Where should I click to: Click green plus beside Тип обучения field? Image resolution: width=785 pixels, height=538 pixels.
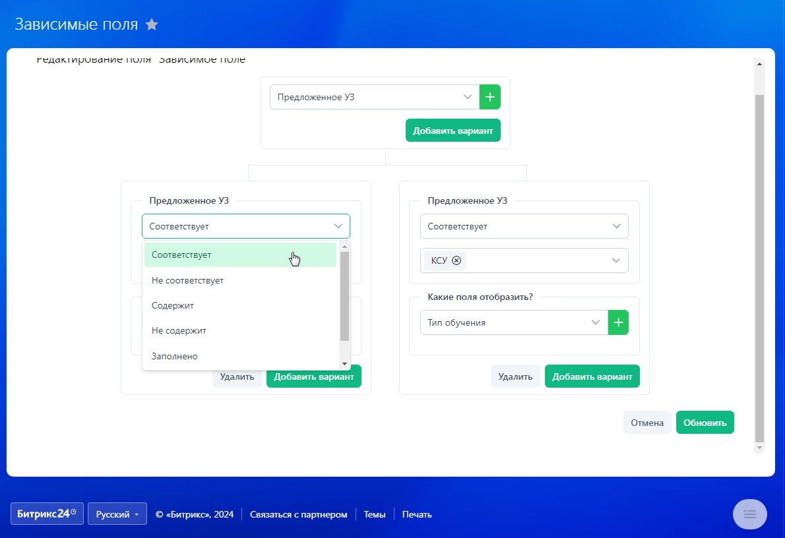618,322
